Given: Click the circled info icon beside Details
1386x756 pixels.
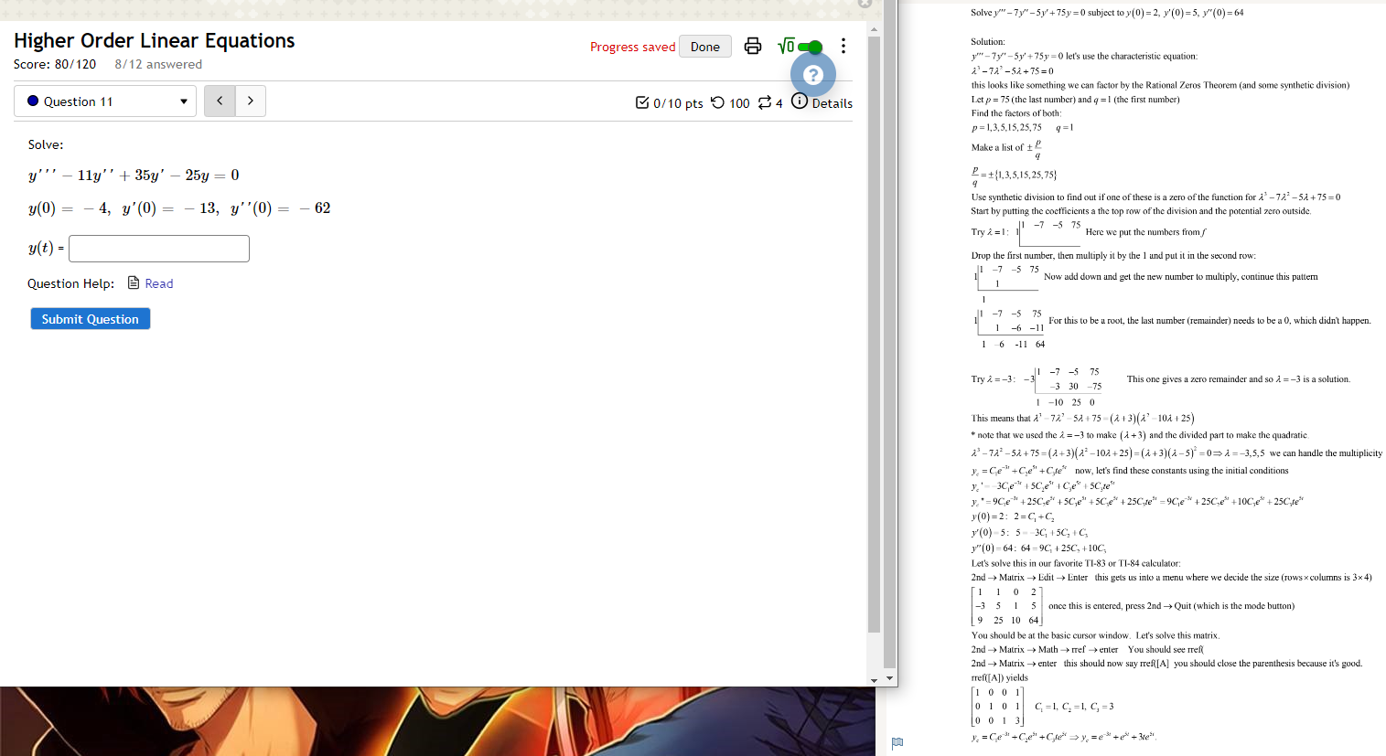Looking at the screenshot, I should 800,101.
